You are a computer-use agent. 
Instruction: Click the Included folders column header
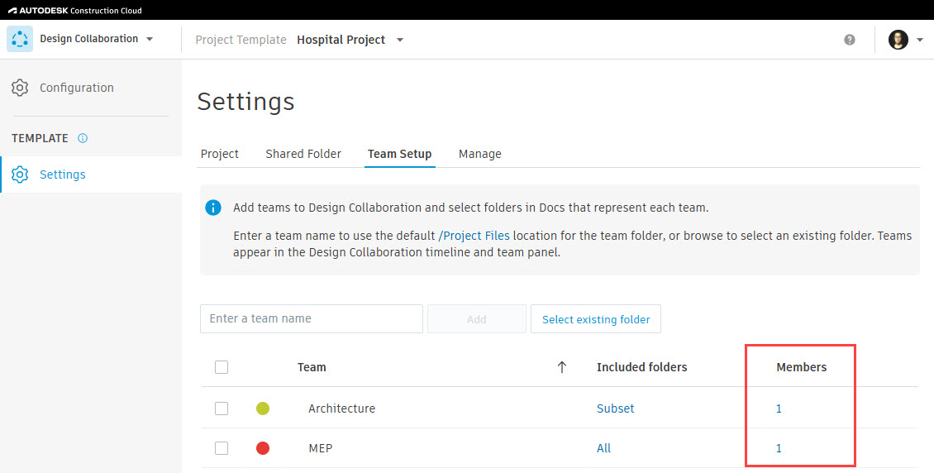[x=641, y=367]
